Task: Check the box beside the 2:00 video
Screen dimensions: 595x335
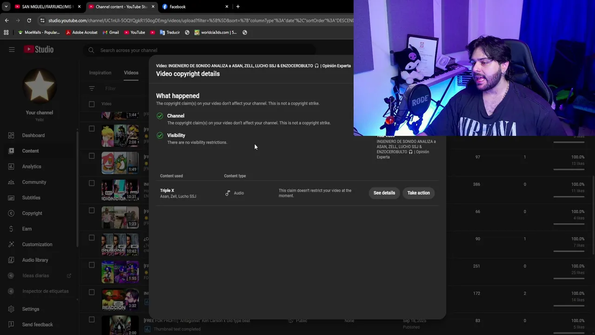Action: click(x=92, y=320)
